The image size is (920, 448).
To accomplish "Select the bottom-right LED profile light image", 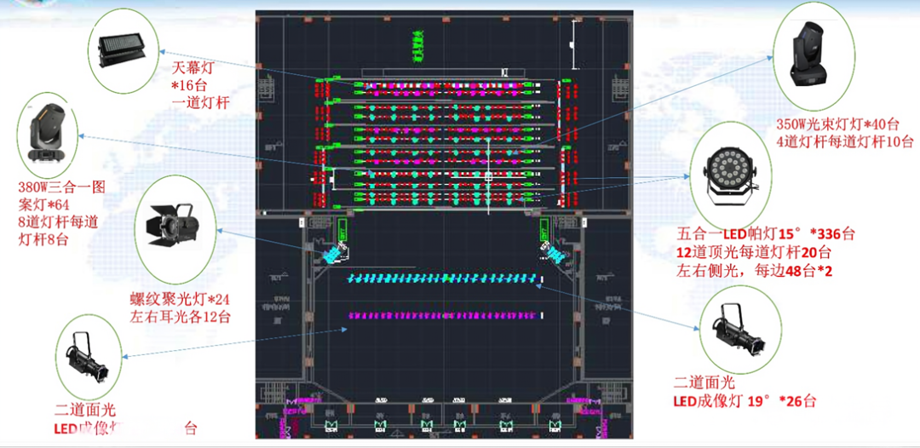I will tap(734, 331).
